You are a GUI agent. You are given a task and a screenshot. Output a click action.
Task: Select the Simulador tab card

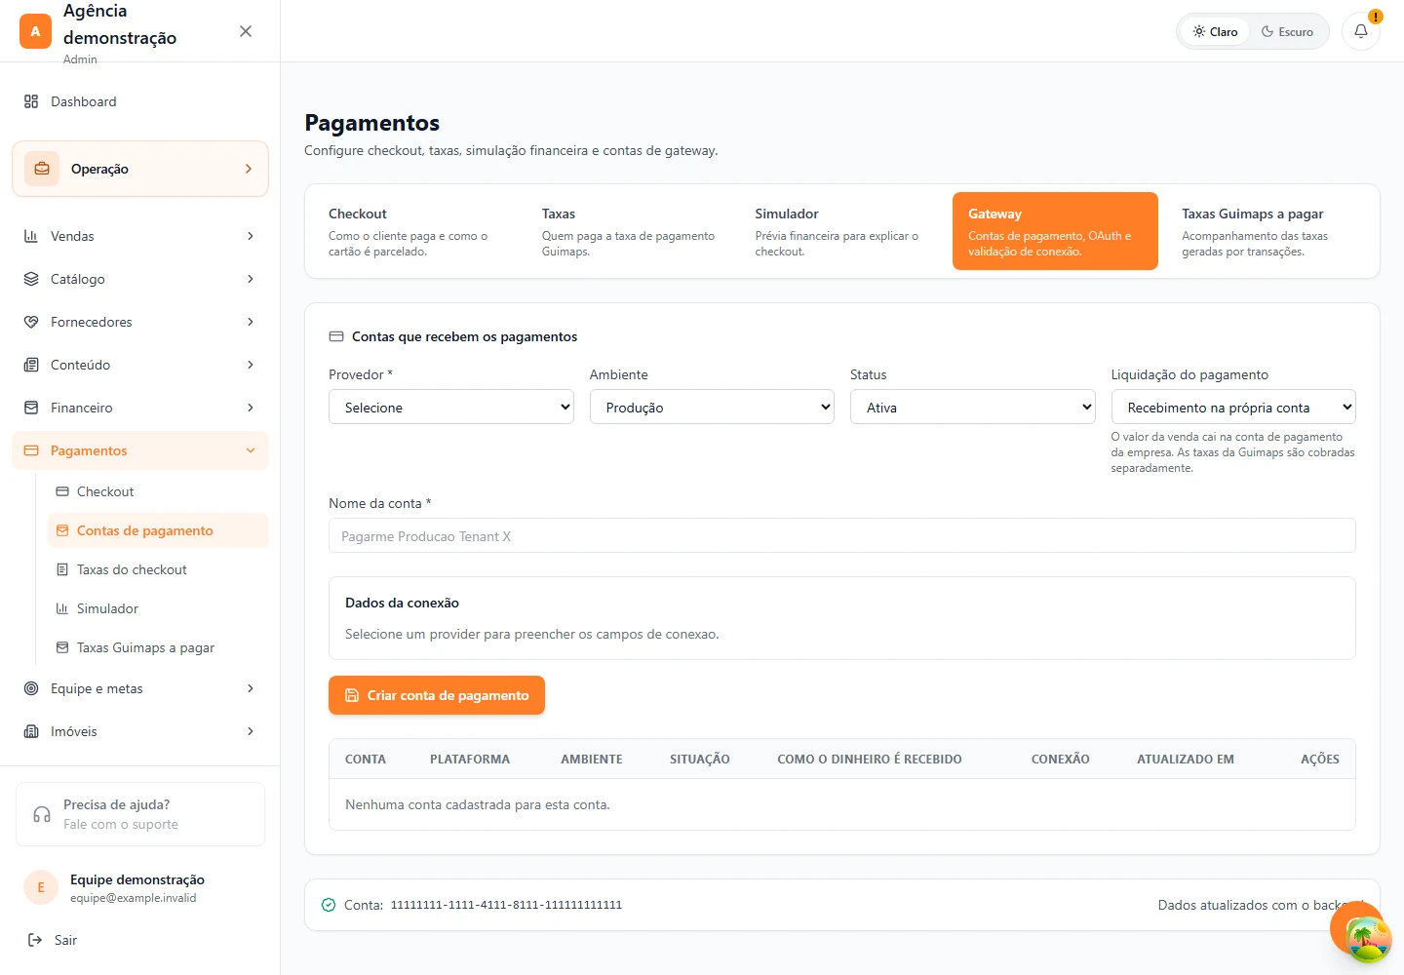(841, 231)
